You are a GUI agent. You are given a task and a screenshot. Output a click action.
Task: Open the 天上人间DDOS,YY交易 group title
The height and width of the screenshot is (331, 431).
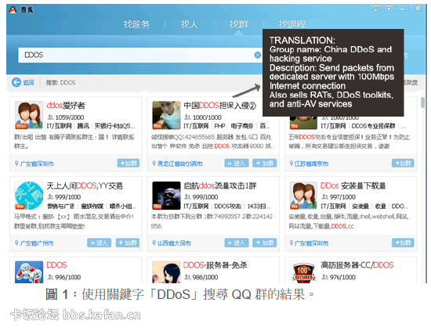tap(85, 185)
